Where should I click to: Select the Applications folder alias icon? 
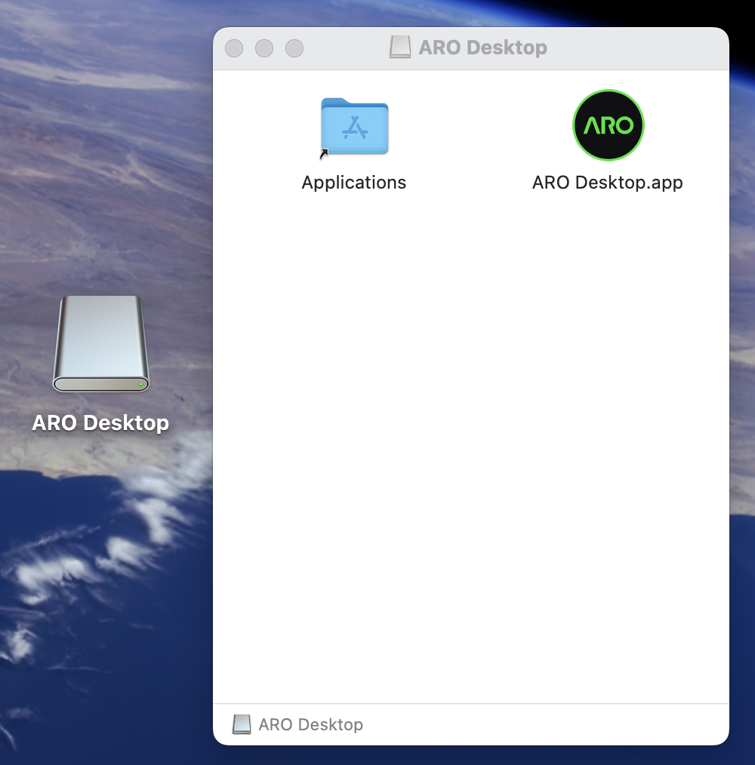click(x=354, y=127)
